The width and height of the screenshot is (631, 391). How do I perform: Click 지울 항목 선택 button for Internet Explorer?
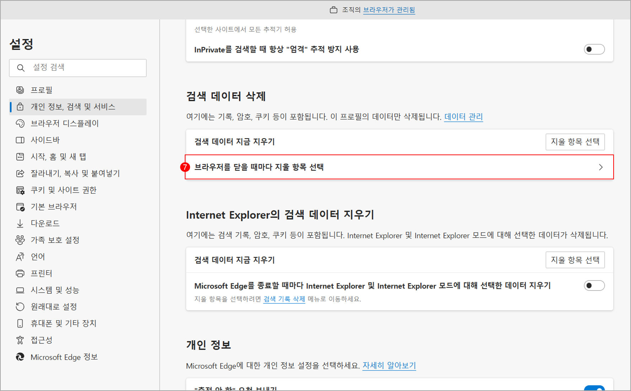pos(575,260)
